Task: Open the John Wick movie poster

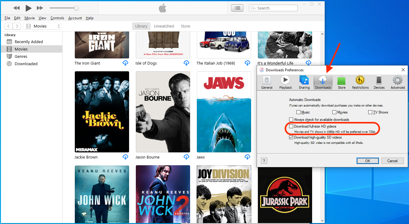Action: pyautogui.click(x=102, y=194)
